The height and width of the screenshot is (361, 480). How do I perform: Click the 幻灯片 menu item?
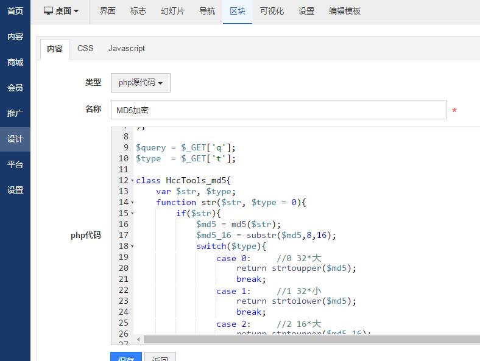pos(172,11)
